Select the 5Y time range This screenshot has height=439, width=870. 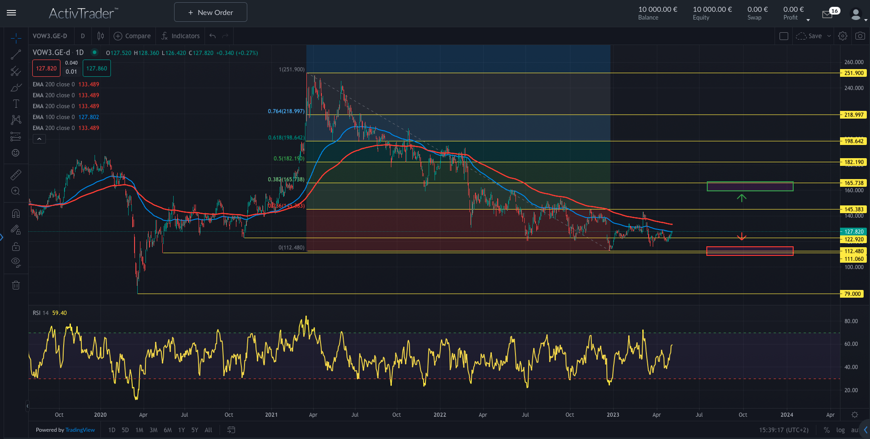[195, 430]
